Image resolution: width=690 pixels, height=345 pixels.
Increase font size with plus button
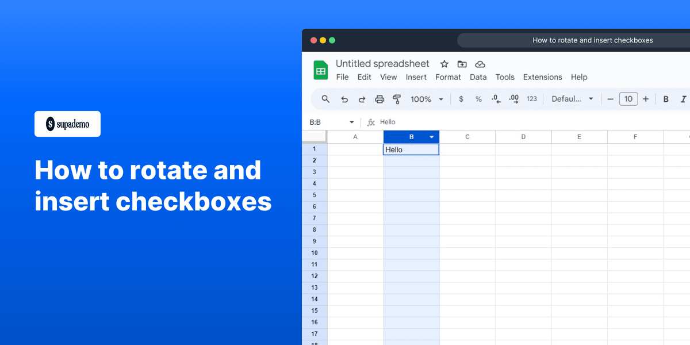coord(645,99)
